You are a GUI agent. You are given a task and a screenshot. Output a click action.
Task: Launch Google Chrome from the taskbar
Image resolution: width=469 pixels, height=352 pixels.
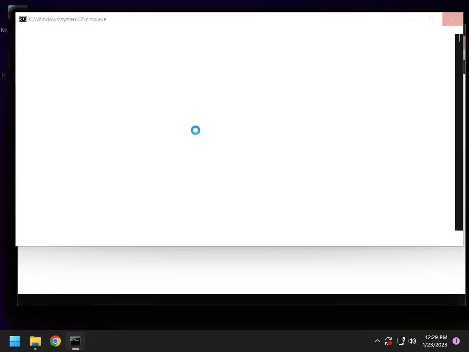click(x=55, y=341)
